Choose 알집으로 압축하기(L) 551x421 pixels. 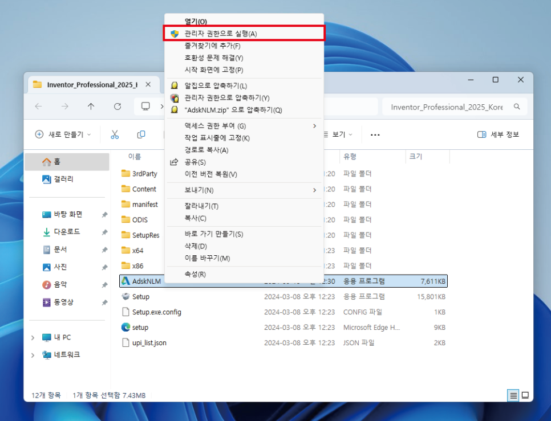(x=244, y=85)
